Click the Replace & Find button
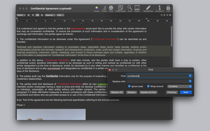The image size is (210, 131). pos(148,92)
